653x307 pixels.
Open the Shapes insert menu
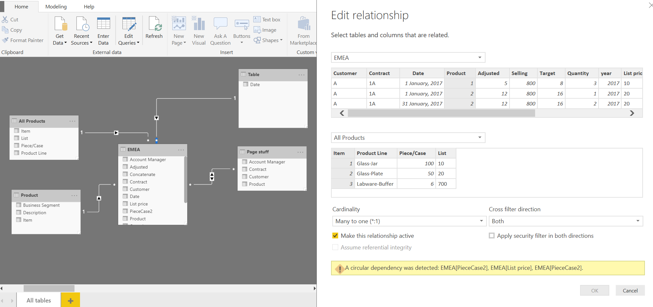[x=268, y=40]
